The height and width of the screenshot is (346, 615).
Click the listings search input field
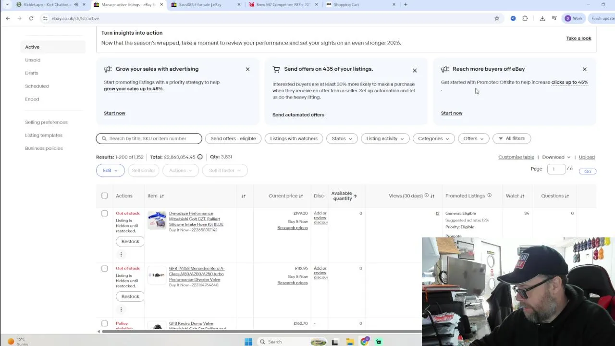coord(149,138)
